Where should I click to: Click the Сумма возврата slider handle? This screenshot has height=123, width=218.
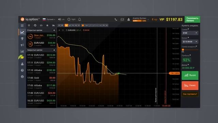coord(183,50)
